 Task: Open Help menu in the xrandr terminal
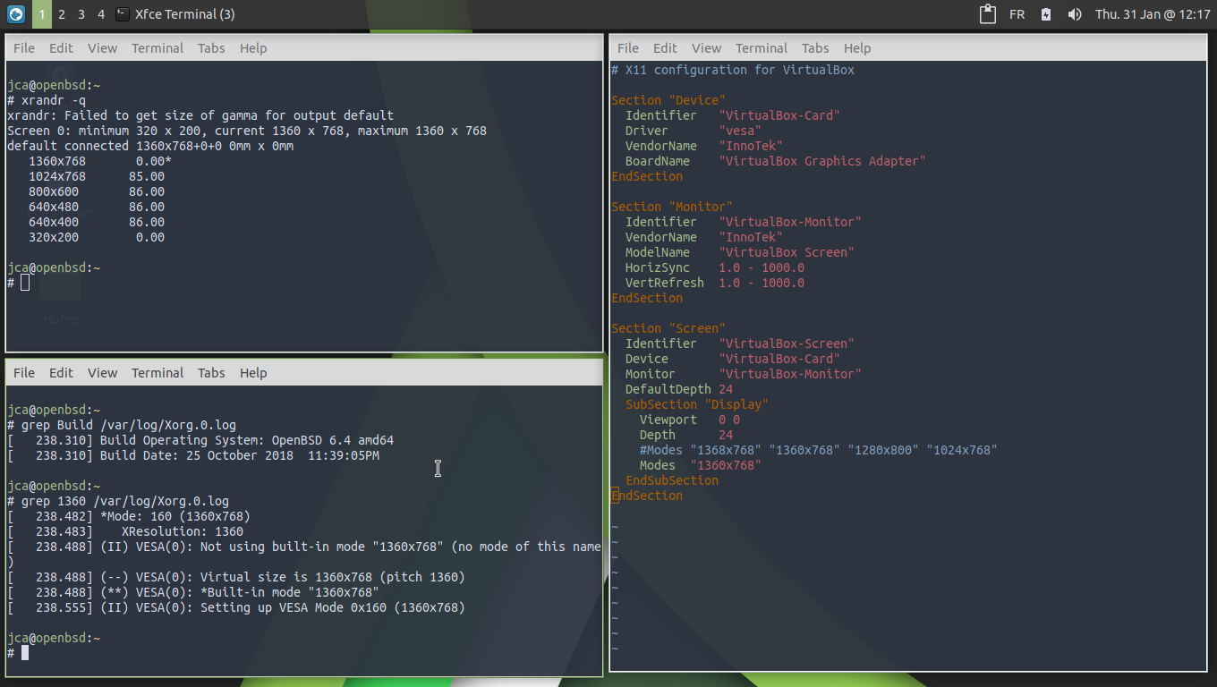click(253, 48)
